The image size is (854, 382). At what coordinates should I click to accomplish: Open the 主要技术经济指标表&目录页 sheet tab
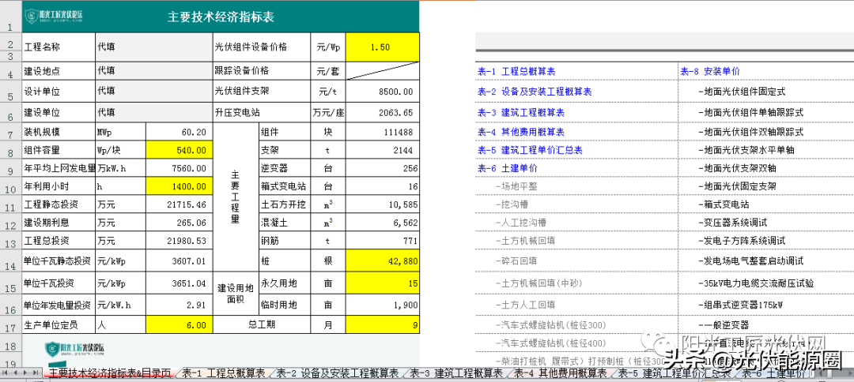110,373
